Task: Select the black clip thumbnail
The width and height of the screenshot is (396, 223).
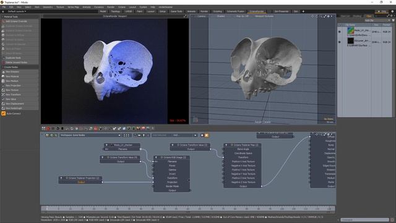Action: pos(351,41)
